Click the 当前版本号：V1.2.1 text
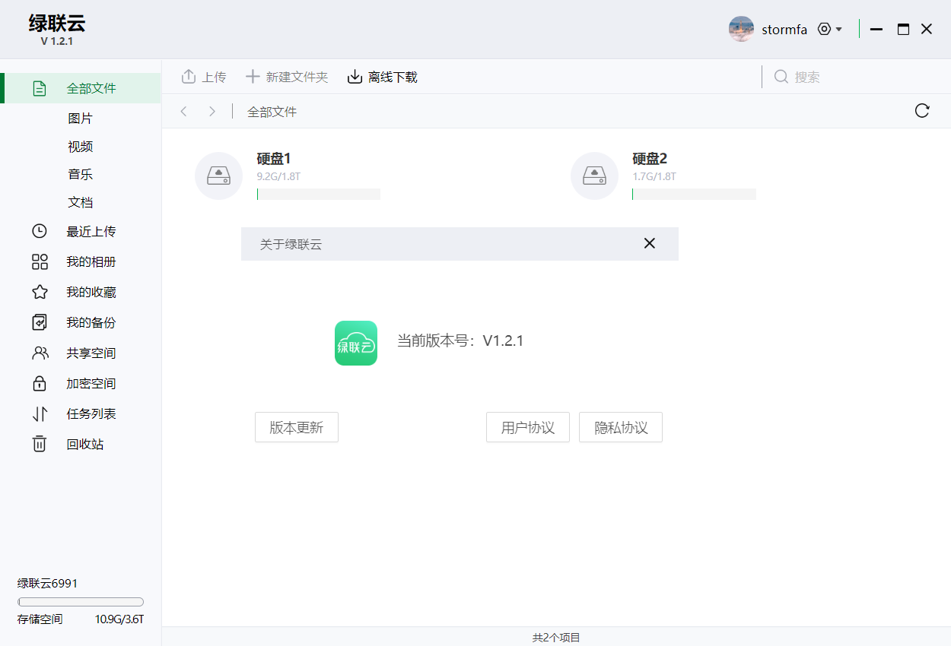 (460, 340)
